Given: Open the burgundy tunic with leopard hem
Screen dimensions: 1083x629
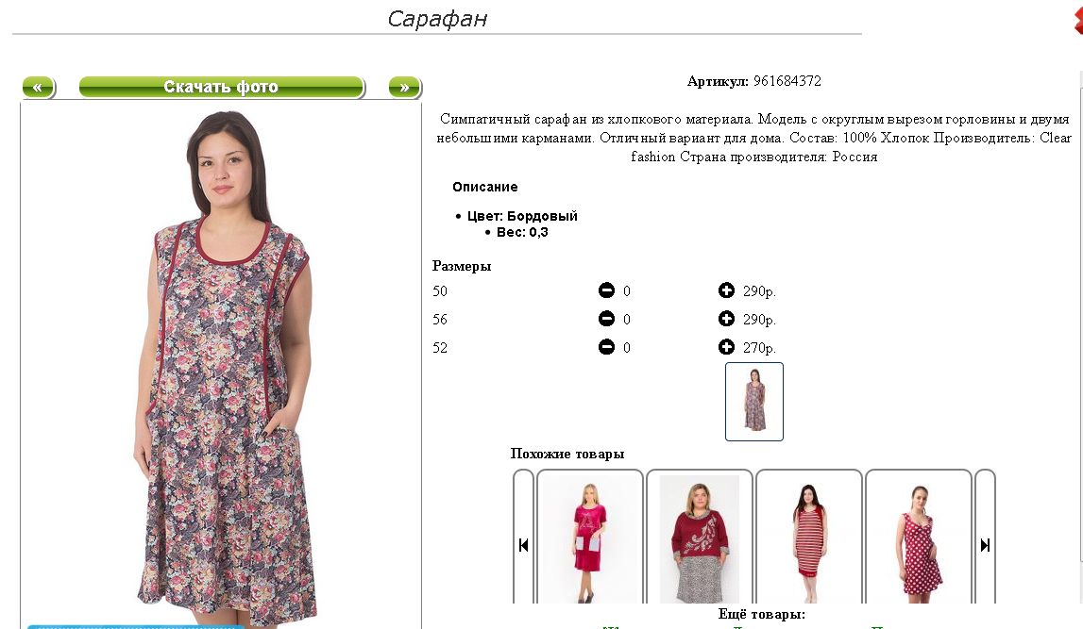Looking at the screenshot, I should (699, 538).
